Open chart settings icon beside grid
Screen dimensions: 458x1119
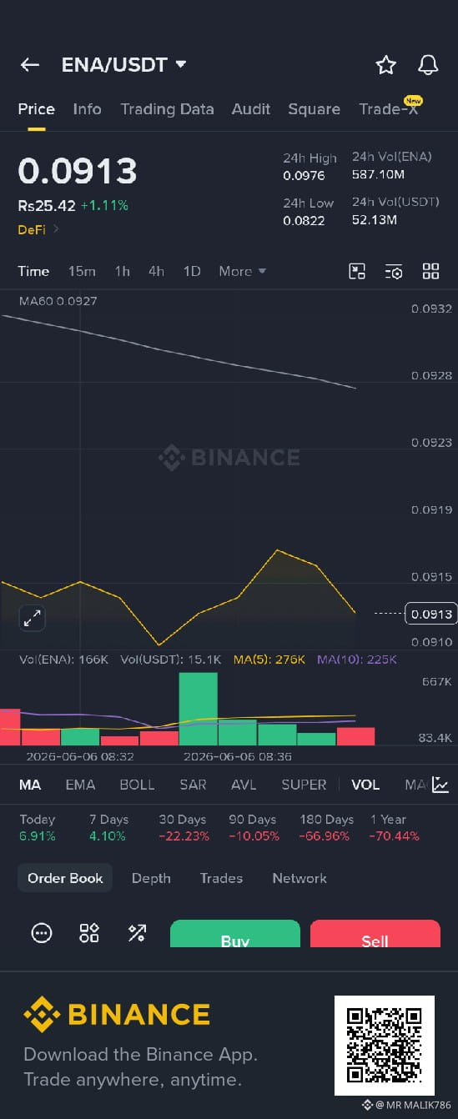click(394, 271)
